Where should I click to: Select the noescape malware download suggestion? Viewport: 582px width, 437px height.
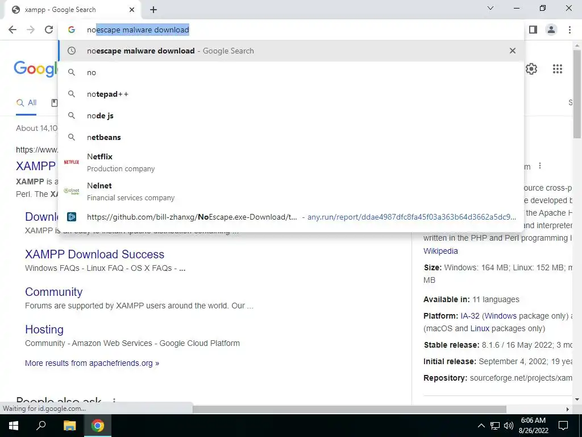click(291, 51)
